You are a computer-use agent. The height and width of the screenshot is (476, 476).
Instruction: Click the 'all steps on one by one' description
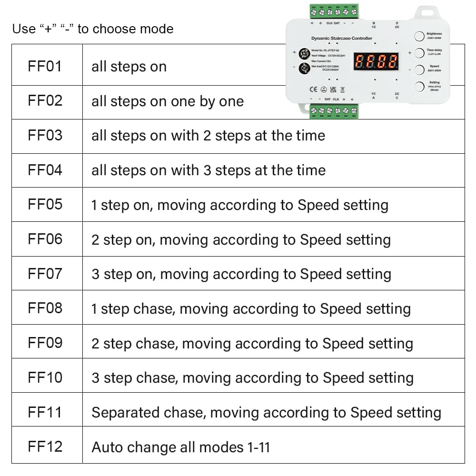[168, 102]
